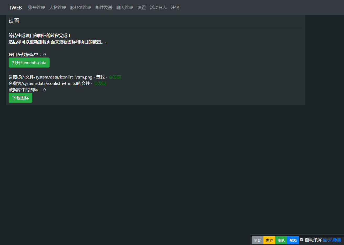Open the 会发现 link for iconlist_ivtrm.png

[115, 77]
